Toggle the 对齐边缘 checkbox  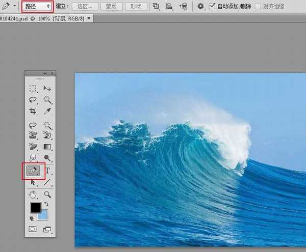coord(259,7)
